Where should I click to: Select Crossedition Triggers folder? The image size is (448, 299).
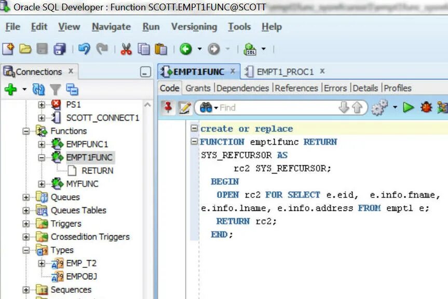[x=90, y=237]
